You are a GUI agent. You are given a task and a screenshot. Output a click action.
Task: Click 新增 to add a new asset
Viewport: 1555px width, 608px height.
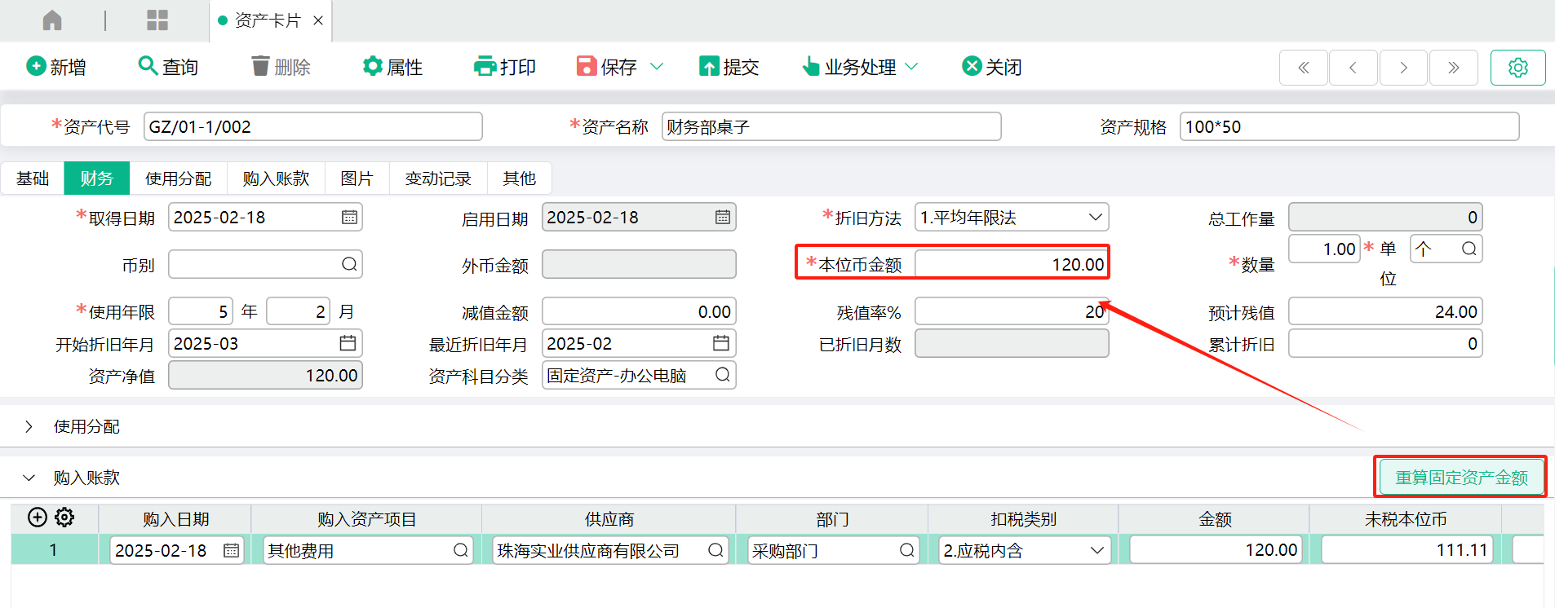[x=56, y=67]
